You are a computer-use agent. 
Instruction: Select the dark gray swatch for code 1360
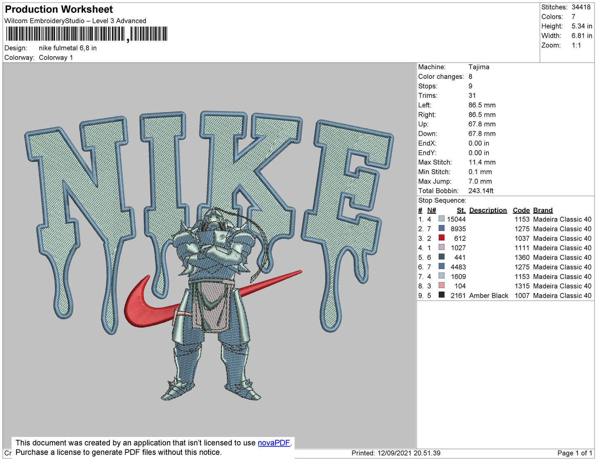point(441,257)
